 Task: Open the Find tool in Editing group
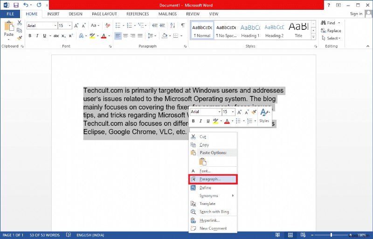[331, 23]
